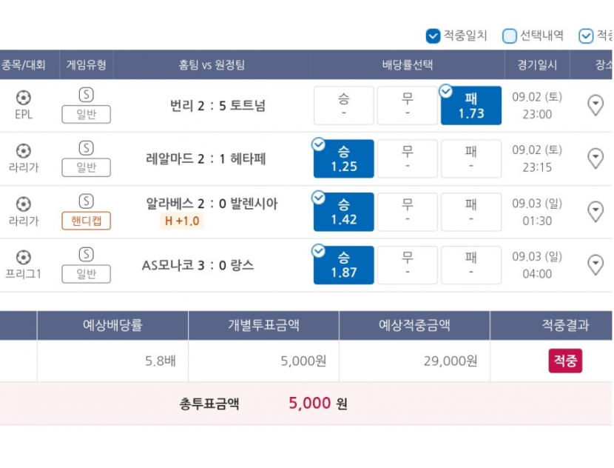The width and height of the screenshot is (614, 468).
Task: Uncheck the 적중일치 checkbox
Action: click(x=433, y=36)
